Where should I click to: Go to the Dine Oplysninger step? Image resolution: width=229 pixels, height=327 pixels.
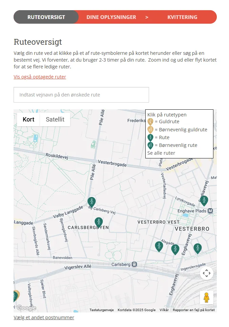[x=111, y=17]
